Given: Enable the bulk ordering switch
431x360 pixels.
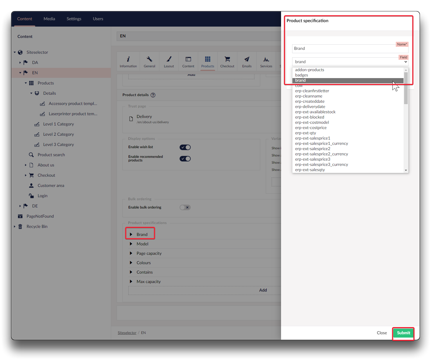Looking at the screenshot, I should [x=185, y=207].
